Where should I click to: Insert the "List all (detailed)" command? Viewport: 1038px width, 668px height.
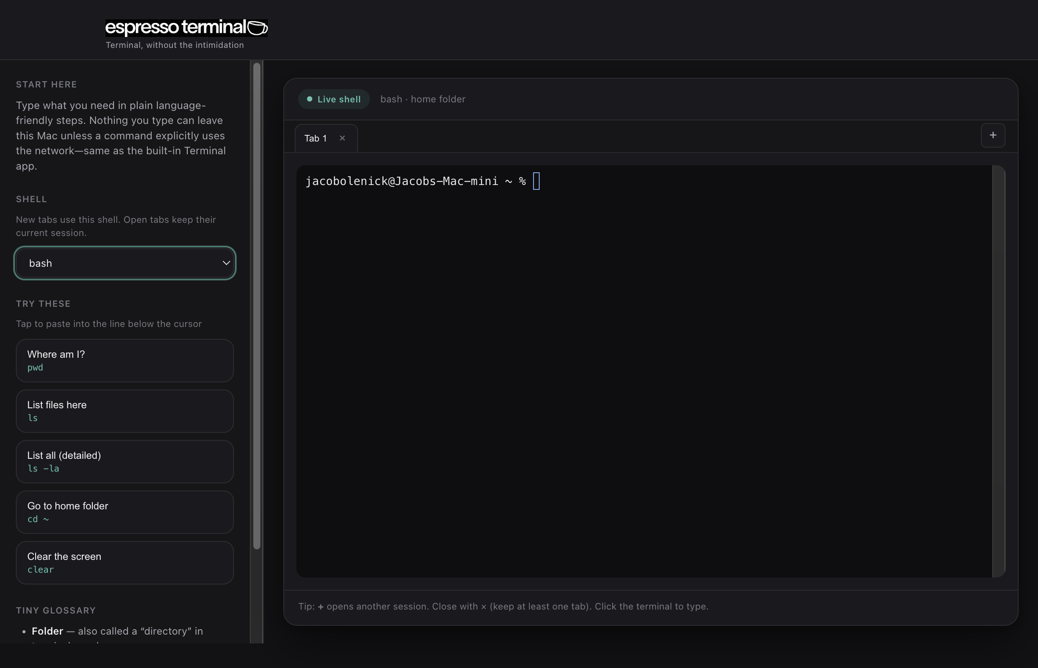click(x=124, y=461)
